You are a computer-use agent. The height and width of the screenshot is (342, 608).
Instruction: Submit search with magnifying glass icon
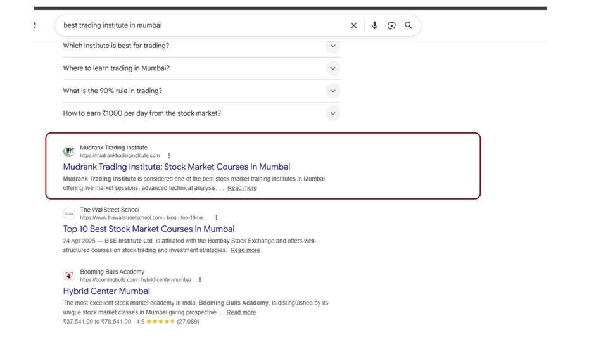408,25
